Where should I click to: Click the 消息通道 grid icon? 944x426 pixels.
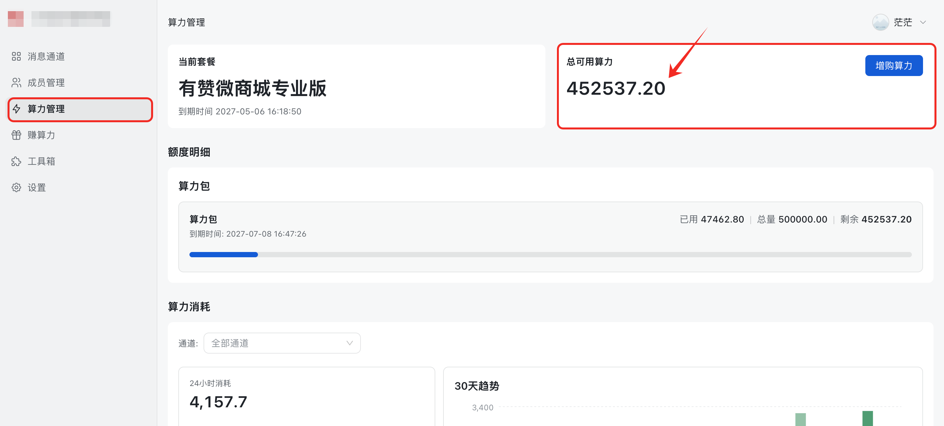(x=16, y=56)
